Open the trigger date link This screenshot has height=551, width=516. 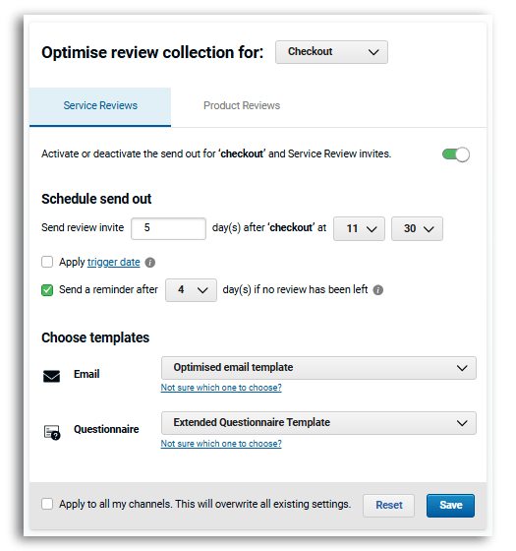[x=113, y=262]
